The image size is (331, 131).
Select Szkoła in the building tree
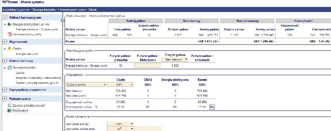pos(20,72)
